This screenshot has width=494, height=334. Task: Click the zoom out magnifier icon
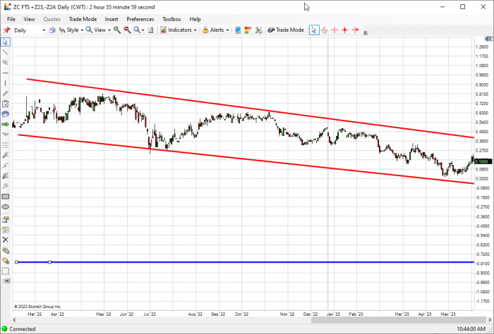click(x=127, y=30)
